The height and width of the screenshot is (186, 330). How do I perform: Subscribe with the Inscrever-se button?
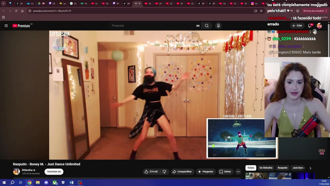[x=54, y=172]
